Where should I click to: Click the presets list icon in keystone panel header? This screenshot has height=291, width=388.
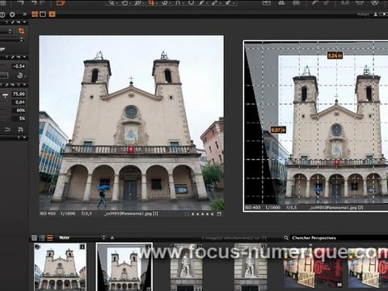tap(19, 85)
